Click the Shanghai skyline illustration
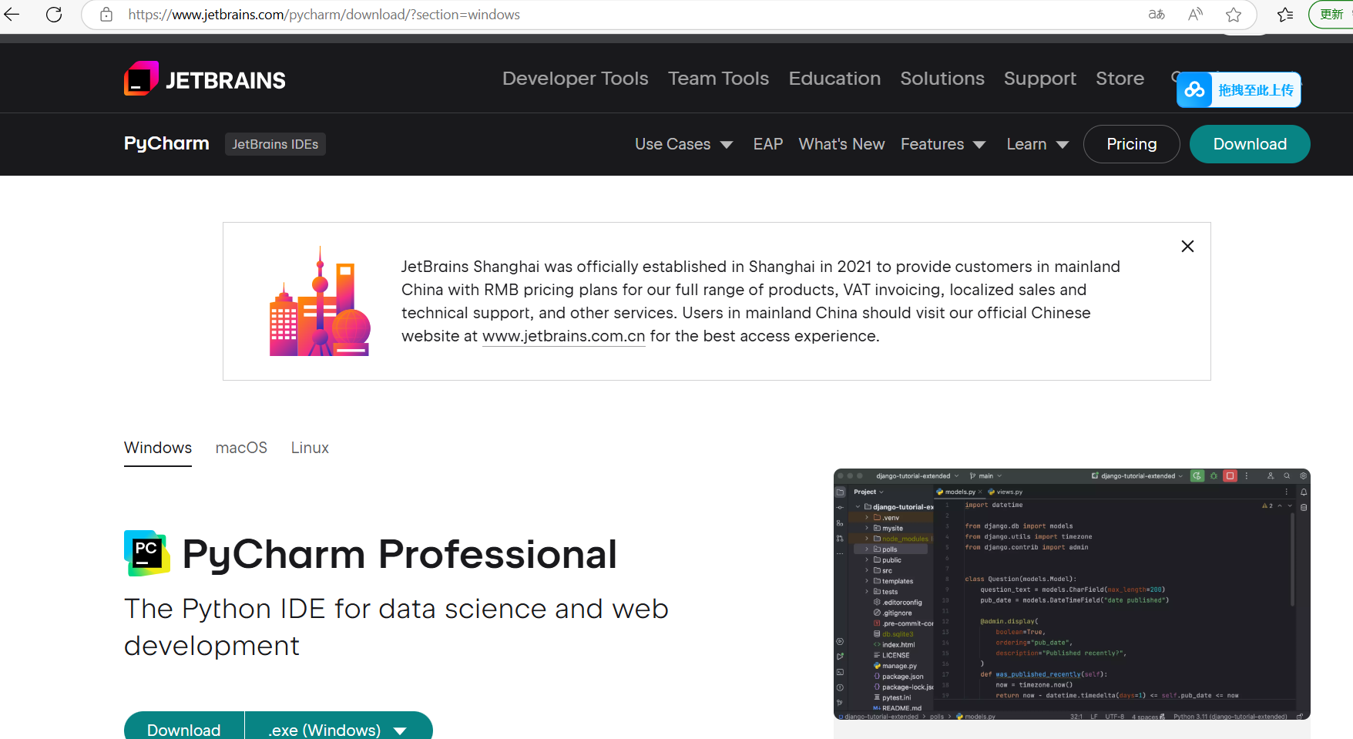This screenshot has height=739, width=1353. point(320,301)
